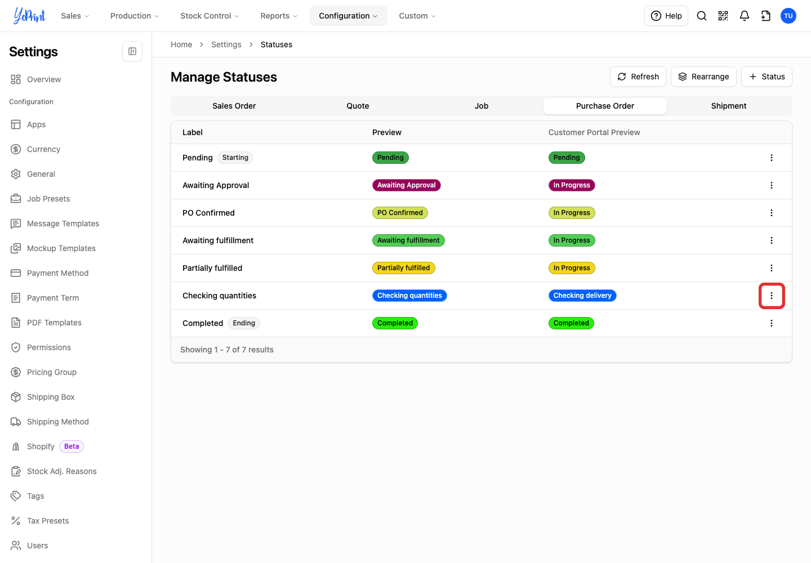Image resolution: width=811 pixels, height=563 pixels.
Task: Click the blue Checking delivery badge
Action: point(582,296)
